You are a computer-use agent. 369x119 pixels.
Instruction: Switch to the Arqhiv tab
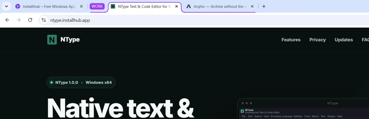tap(220, 7)
